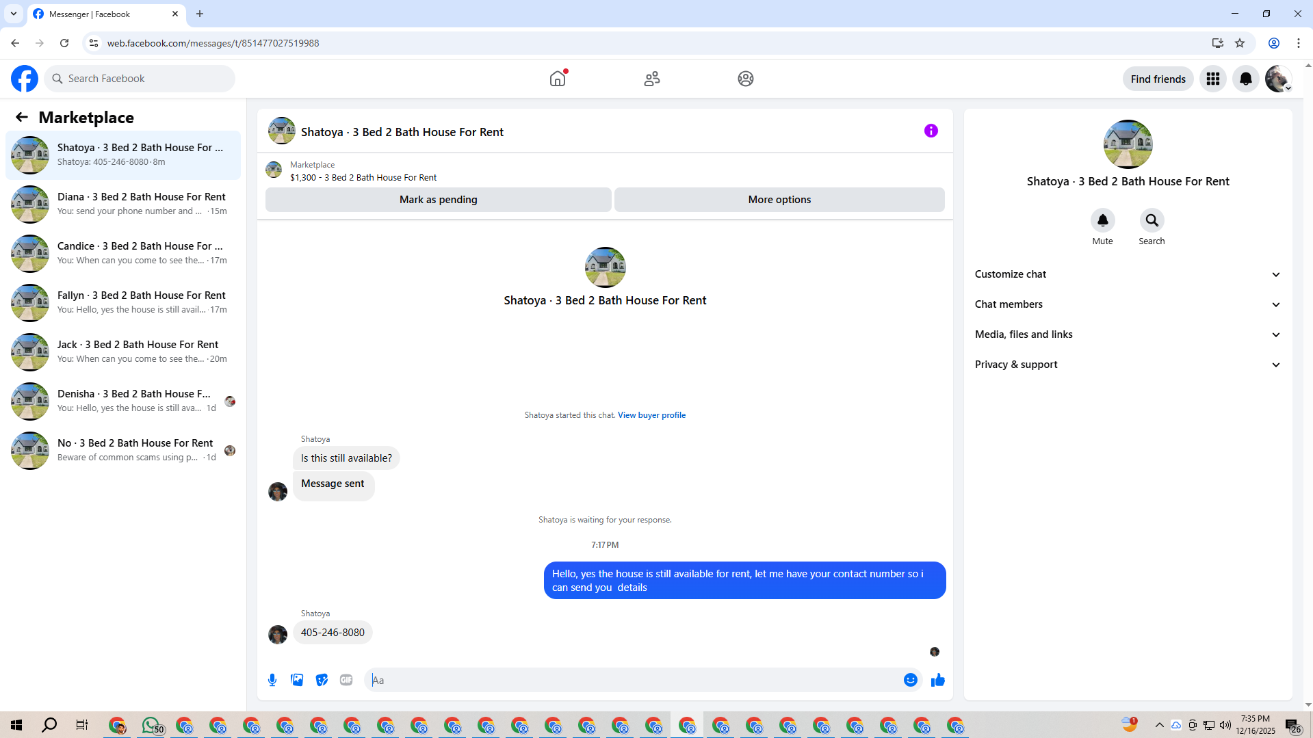Open the Chrome profile icon

1274,43
